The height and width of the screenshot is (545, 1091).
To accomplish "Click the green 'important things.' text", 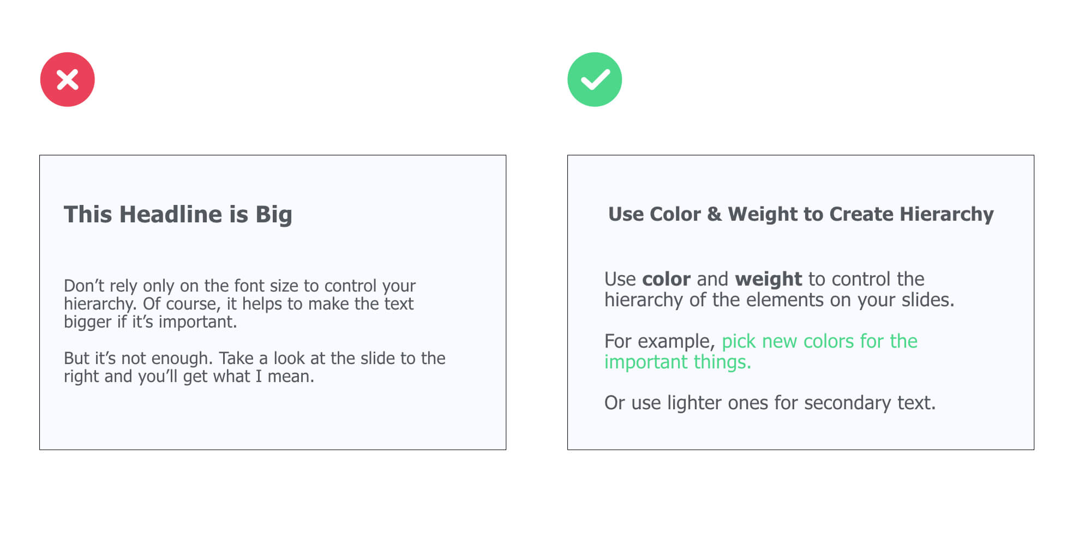I will (678, 362).
